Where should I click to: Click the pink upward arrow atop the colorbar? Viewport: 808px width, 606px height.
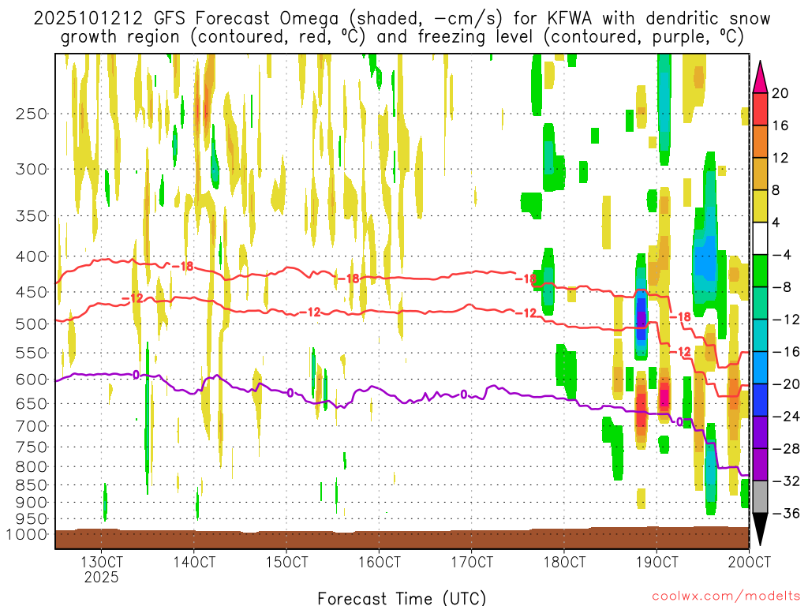pyautogui.click(x=760, y=77)
